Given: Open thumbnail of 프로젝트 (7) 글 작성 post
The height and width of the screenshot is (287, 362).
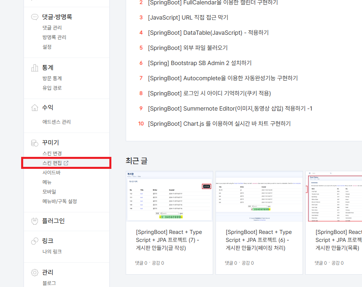Looking at the screenshot, I should click(170, 196).
